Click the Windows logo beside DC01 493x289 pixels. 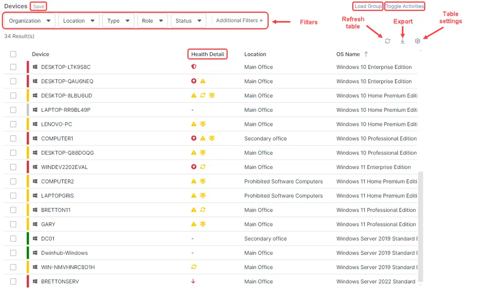pos(35,238)
